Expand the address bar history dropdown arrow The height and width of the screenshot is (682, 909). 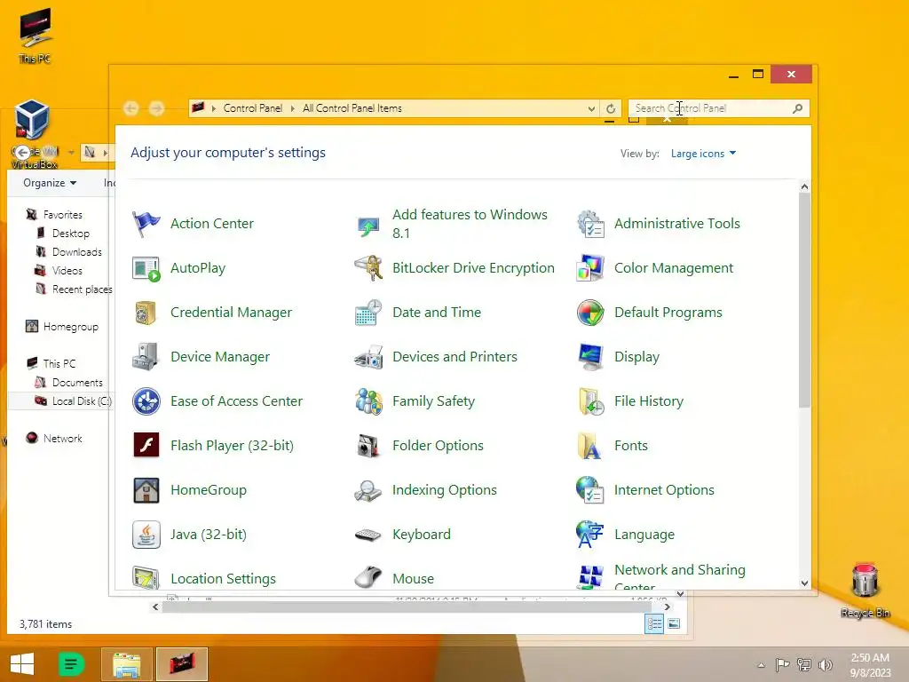pyautogui.click(x=590, y=108)
